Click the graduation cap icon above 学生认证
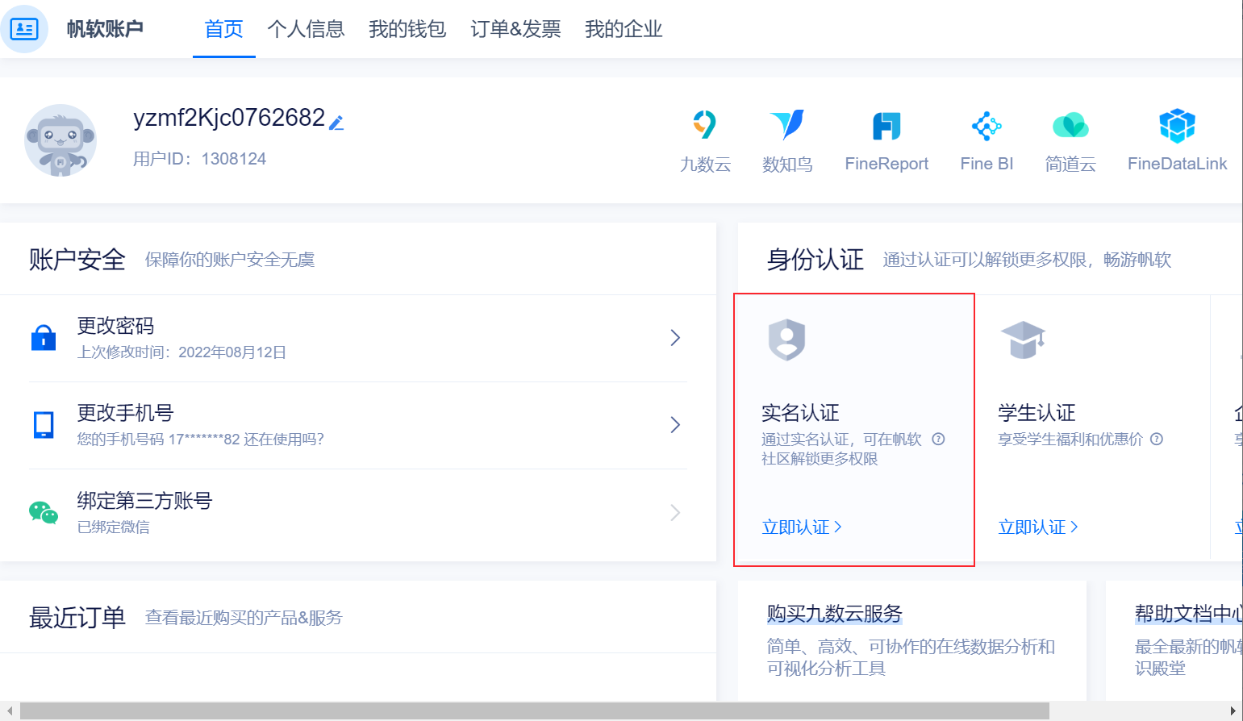Viewport: 1243px width, 721px height. click(x=1023, y=340)
